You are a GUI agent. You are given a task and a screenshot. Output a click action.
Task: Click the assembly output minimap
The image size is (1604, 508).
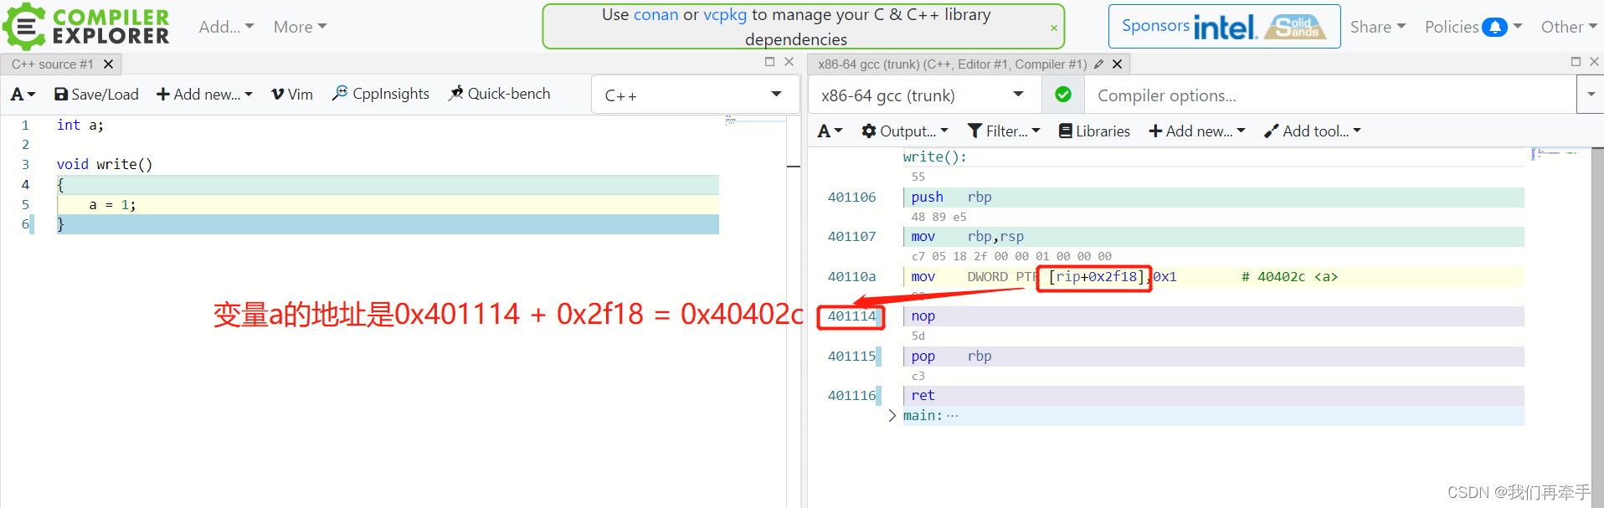pyautogui.click(x=1561, y=153)
